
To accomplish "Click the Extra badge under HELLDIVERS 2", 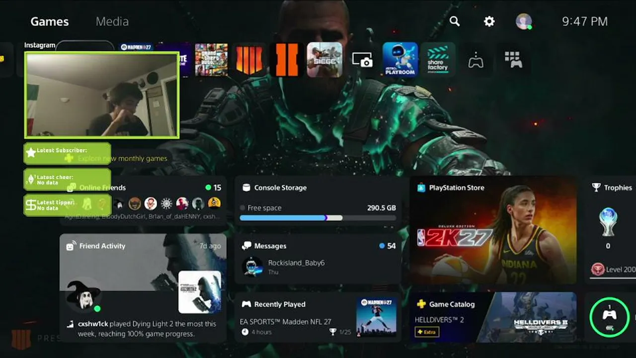I will (x=427, y=332).
